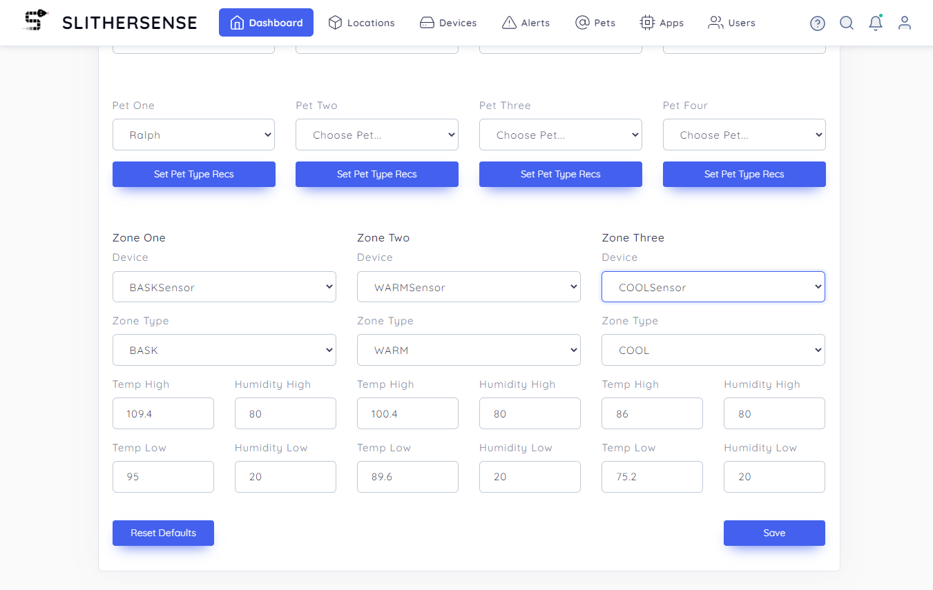This screenshot has height=590, width=933.
Task: Focus Zone Two Humidity High field
Action: [530, 413]
